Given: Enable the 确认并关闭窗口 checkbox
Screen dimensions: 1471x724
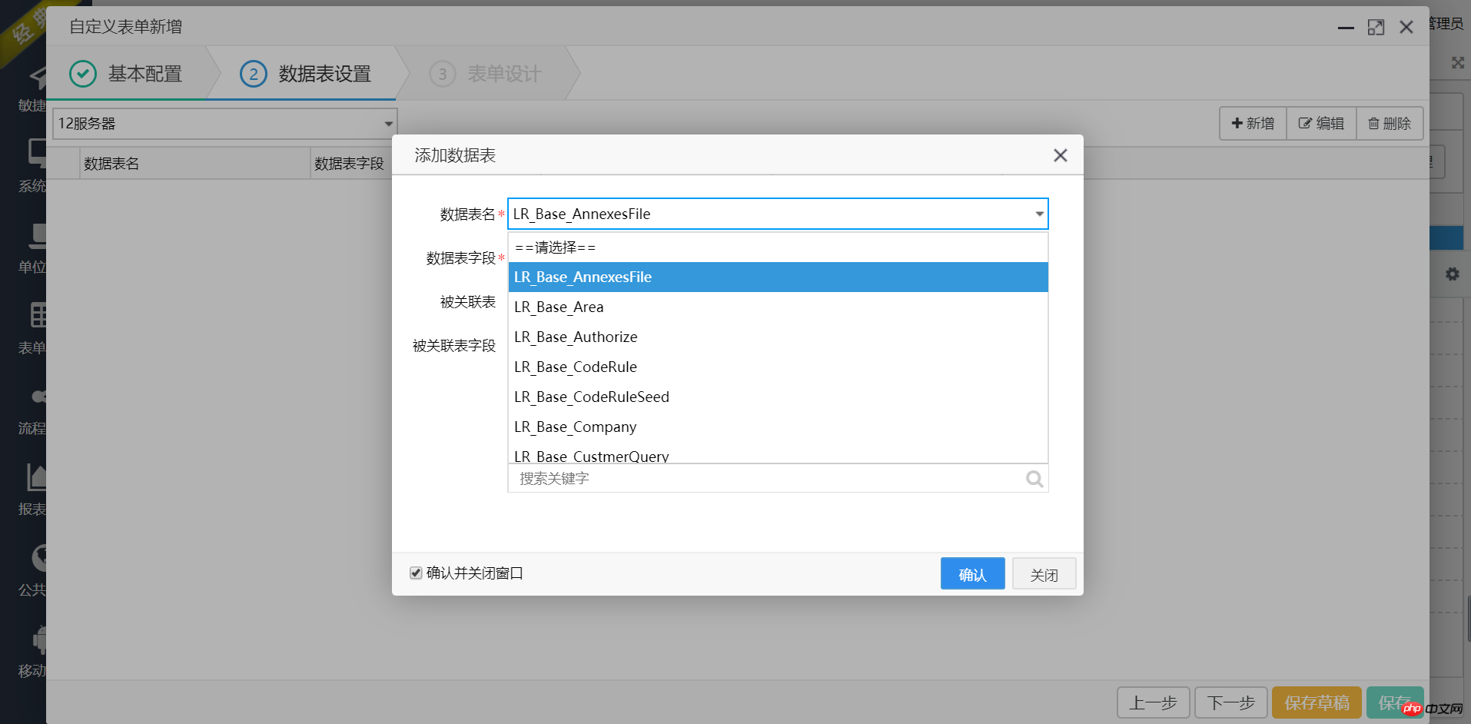Looking at the screenshot, I should coord(416,573).
